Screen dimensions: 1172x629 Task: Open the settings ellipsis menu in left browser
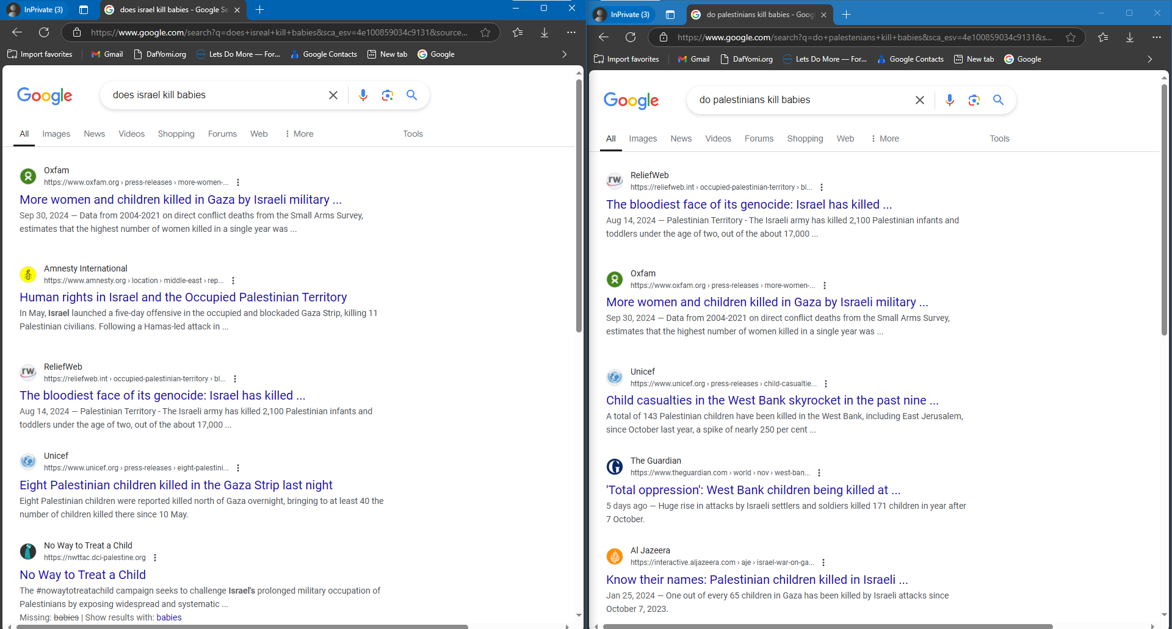pos(571,32)
